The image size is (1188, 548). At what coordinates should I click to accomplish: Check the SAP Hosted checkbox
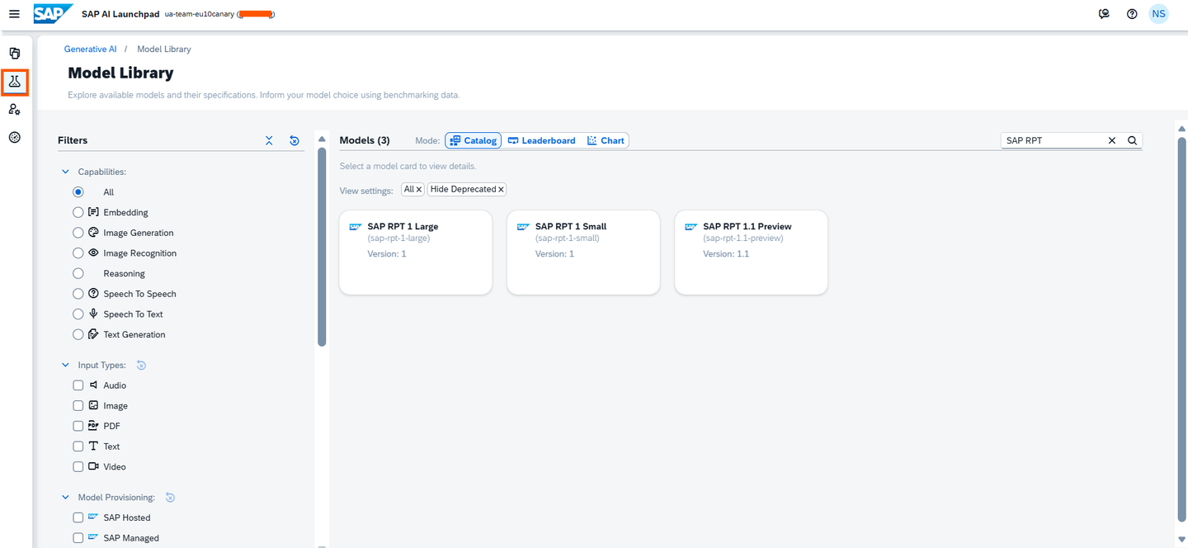(78, 517)
